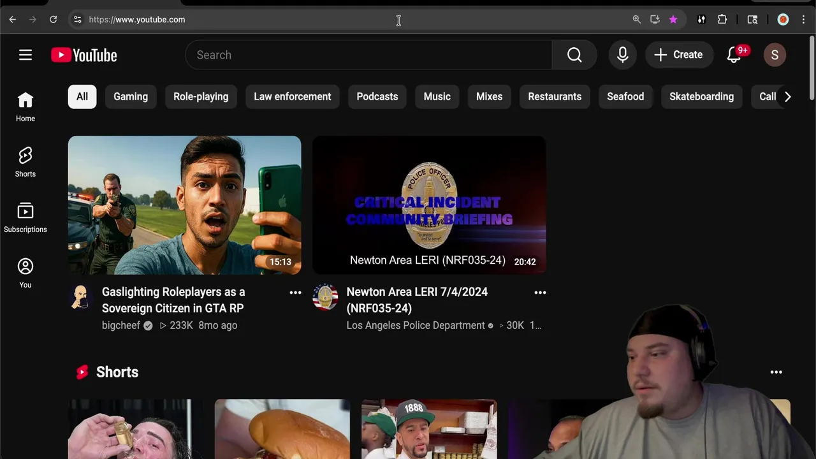
Task: Go back in browser
Action: pos(13,20)
